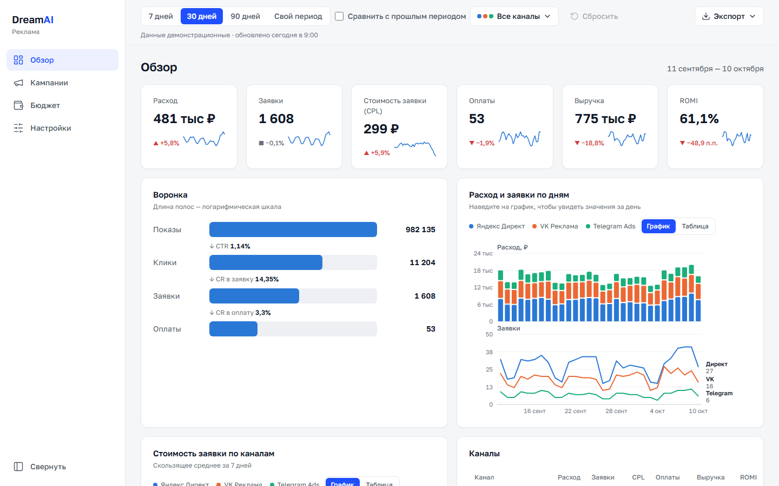The image size is (779, 486).
Task: Click the Настройки sliders icon
Action: (18, 128)
